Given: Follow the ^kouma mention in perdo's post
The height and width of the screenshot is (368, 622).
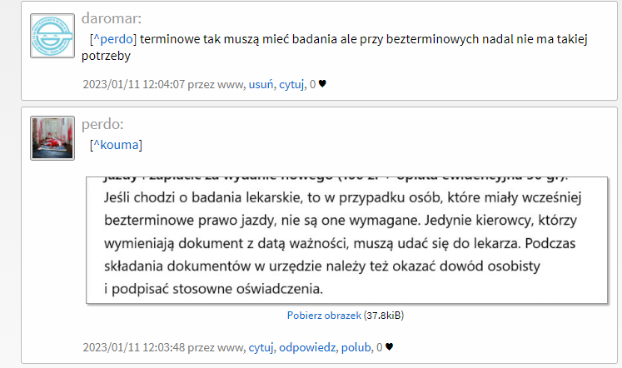Looking at the screenshot, I should pos(116,145).
